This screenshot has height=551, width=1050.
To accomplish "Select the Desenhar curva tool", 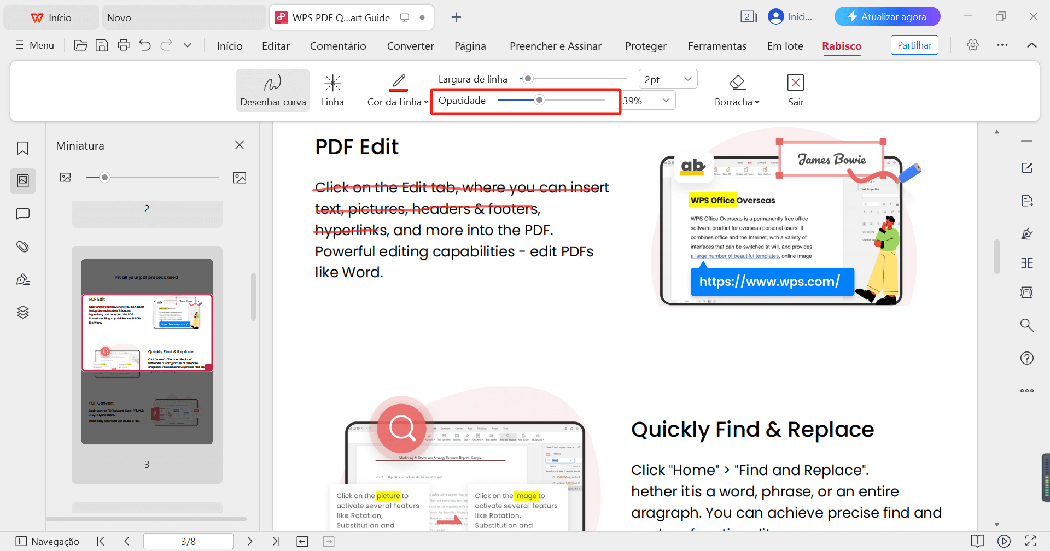I will click(272, 90).
